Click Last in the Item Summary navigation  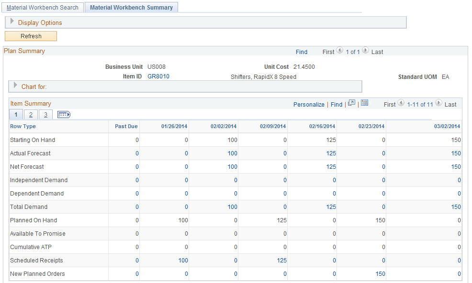click(x=450, y=104)
